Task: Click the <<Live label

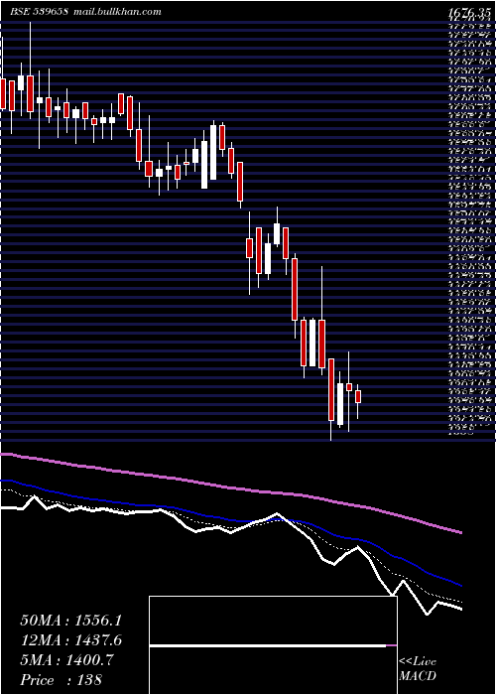Action: 418,662
